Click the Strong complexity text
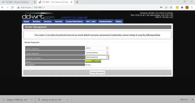This screenshot has width=195, height=103. [88, 65]
